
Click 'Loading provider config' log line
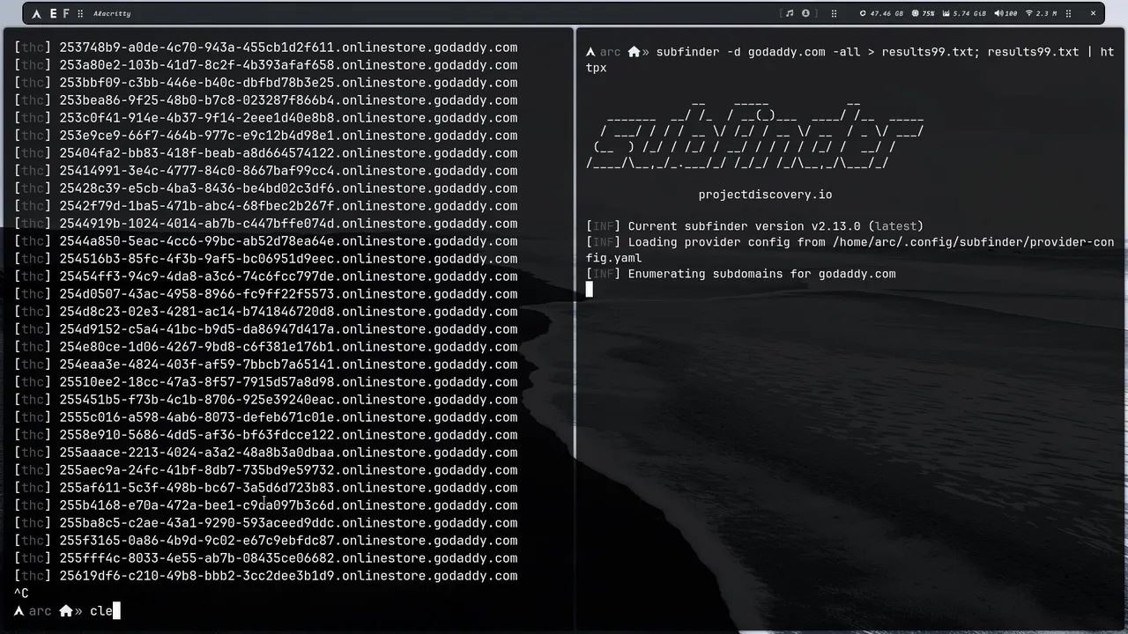[850, 250]
